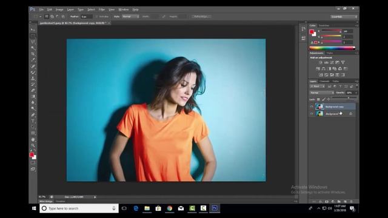This screenshot has height=218, width=388.
Task: Open the collapsed Properties panel icon
Action: tap(304, 38)
